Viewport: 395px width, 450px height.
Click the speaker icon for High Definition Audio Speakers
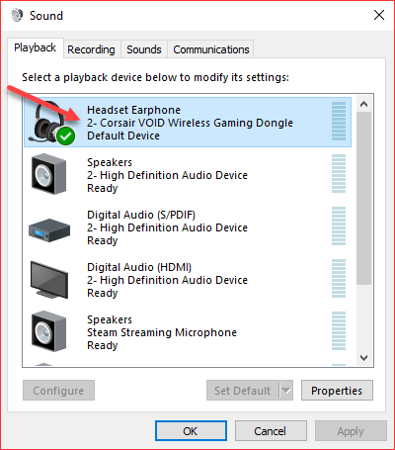[x=48, y=174]
